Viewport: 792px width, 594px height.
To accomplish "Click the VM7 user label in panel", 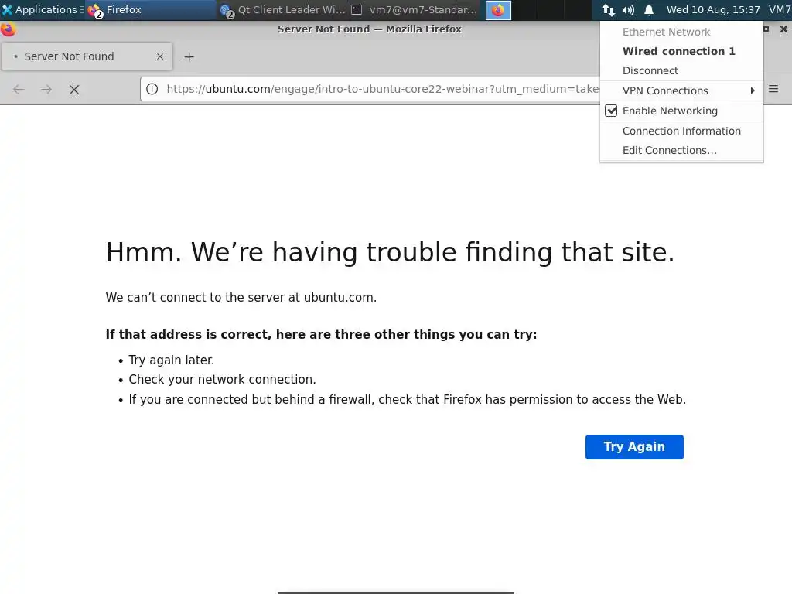I will (x=780, y=9).
